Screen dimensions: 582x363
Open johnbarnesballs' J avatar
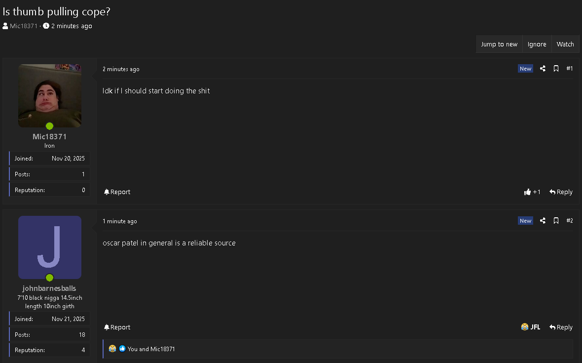tap(50, 247)
